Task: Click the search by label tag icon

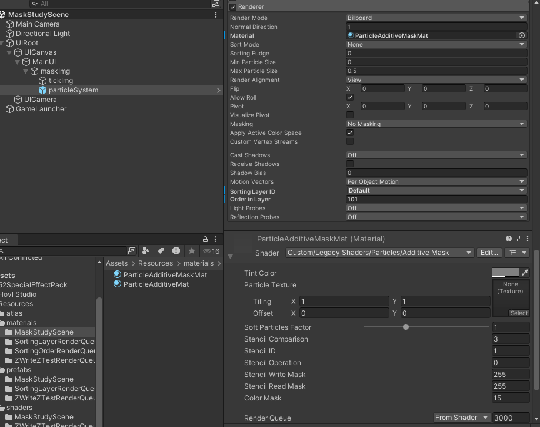Action: [161, 251]
